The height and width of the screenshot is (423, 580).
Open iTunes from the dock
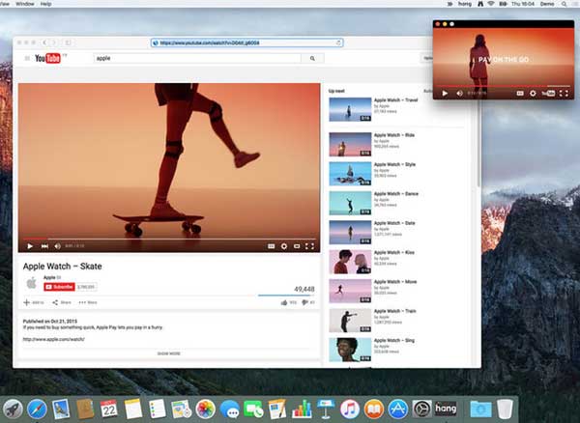tap(350, 409)
